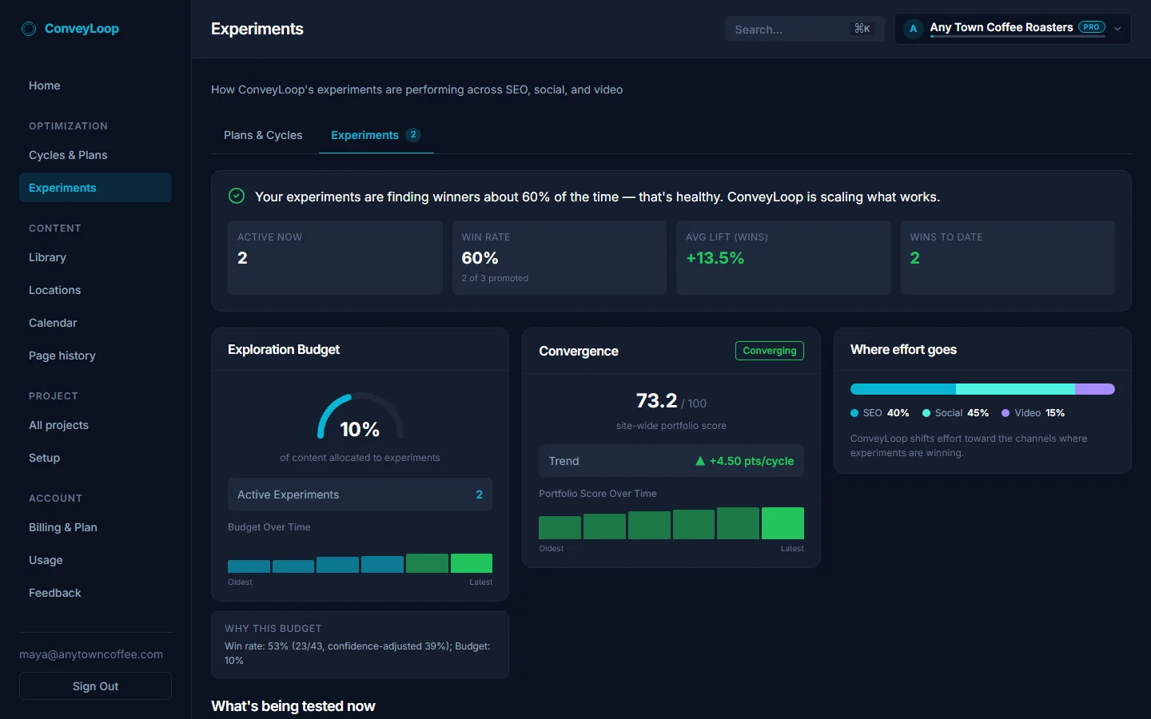This screenshot has width=1151, height=719.
Task: Click the Video segment of effort bar
Action: click(x=1095, y=389)
